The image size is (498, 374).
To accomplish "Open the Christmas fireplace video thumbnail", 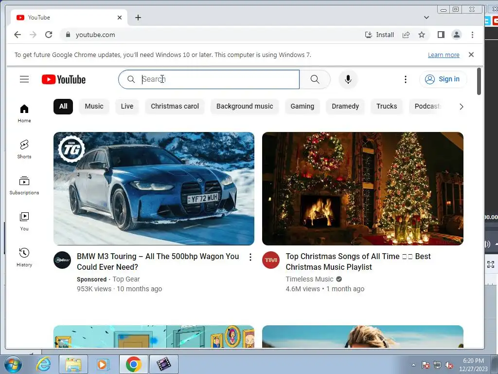I will (363, 188).
